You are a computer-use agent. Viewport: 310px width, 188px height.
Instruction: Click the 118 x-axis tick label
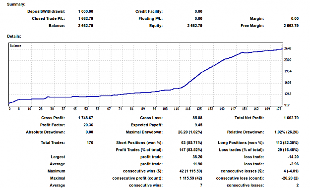[x=188, y=109]
